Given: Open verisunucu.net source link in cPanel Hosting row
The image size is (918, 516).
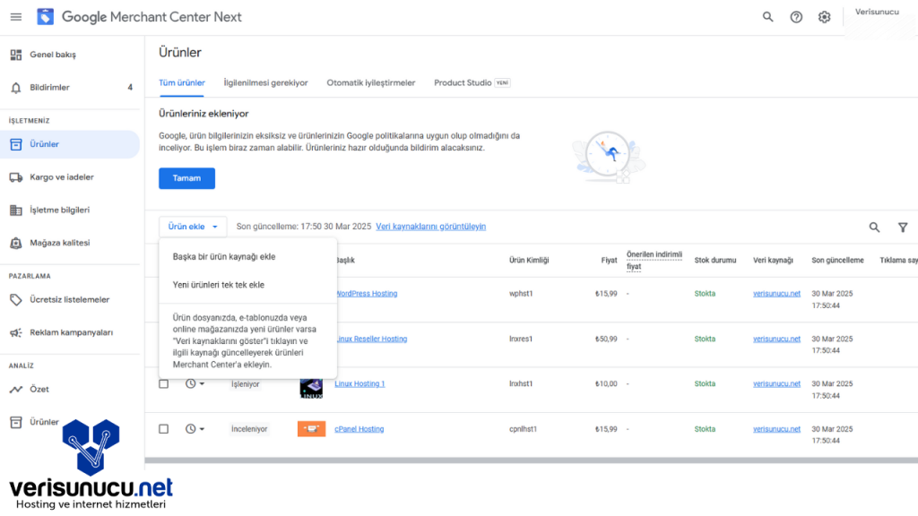Looking at the screenshot, I should pos(776,429).
